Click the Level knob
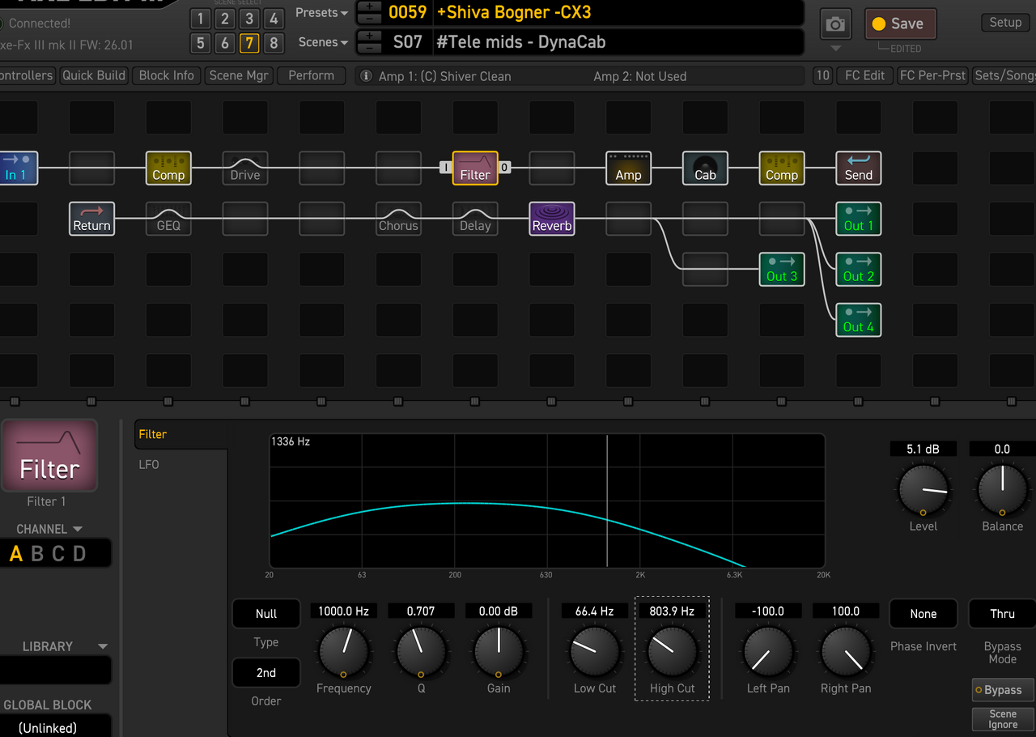The height and width of the screenshot is (737, 1036). coord(923,489)
